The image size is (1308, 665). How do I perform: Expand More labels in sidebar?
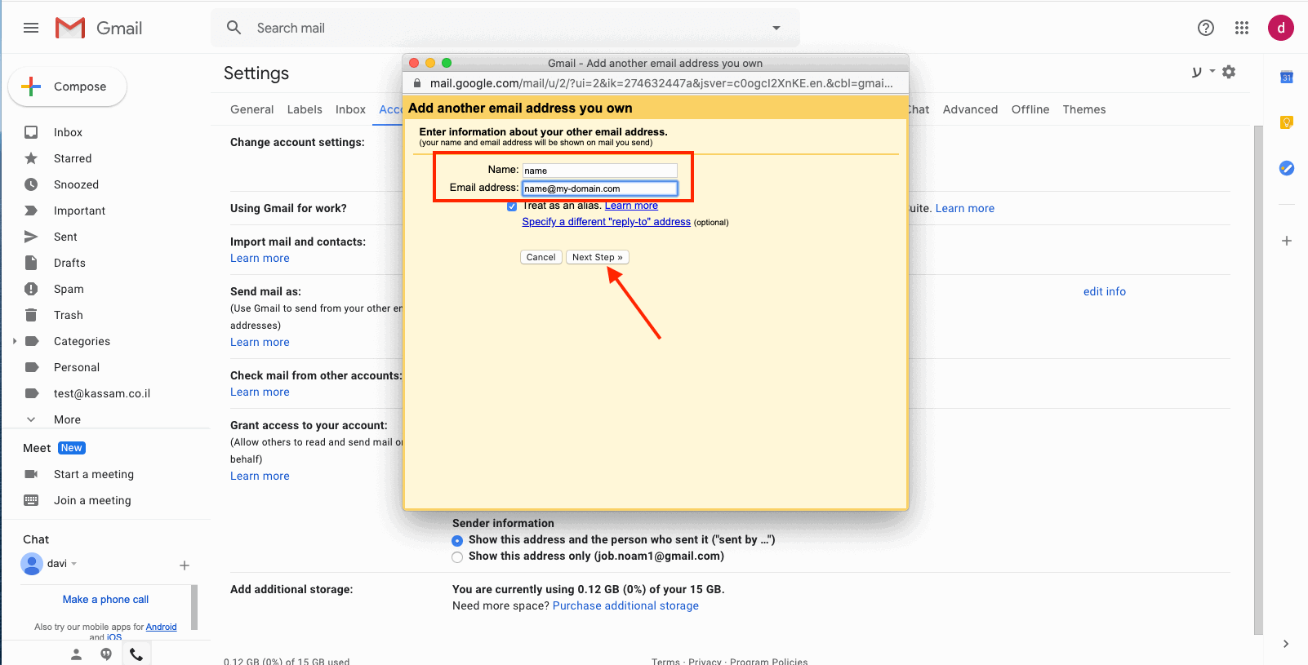(67, 419)
